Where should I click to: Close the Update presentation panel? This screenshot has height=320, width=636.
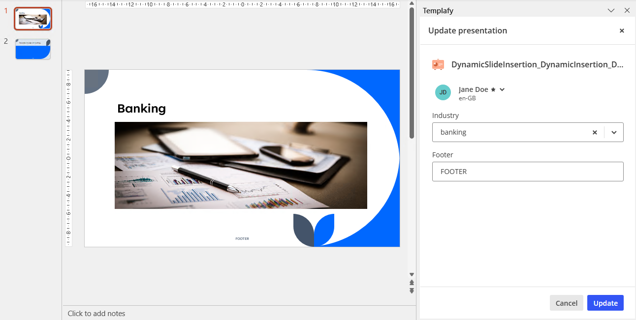622,30
